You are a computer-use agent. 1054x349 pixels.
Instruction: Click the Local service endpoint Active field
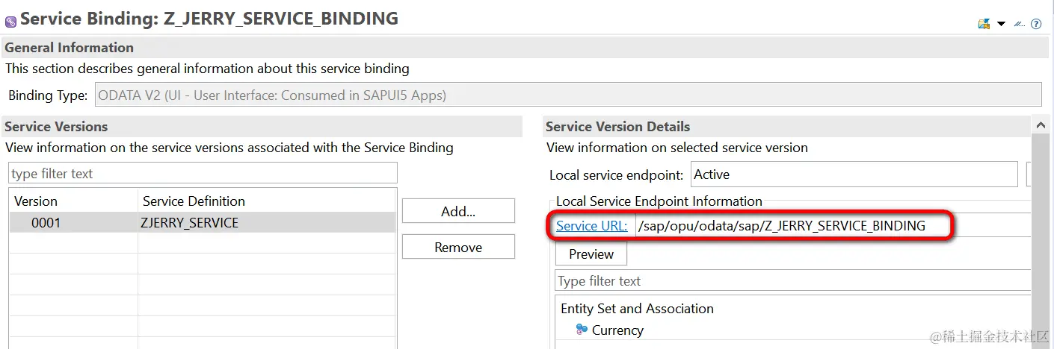tap(854, 174)
